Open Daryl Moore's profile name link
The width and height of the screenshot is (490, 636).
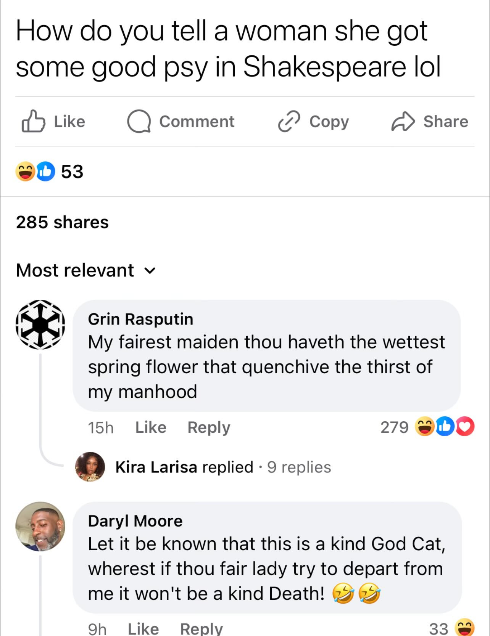[x=135, y=521]
